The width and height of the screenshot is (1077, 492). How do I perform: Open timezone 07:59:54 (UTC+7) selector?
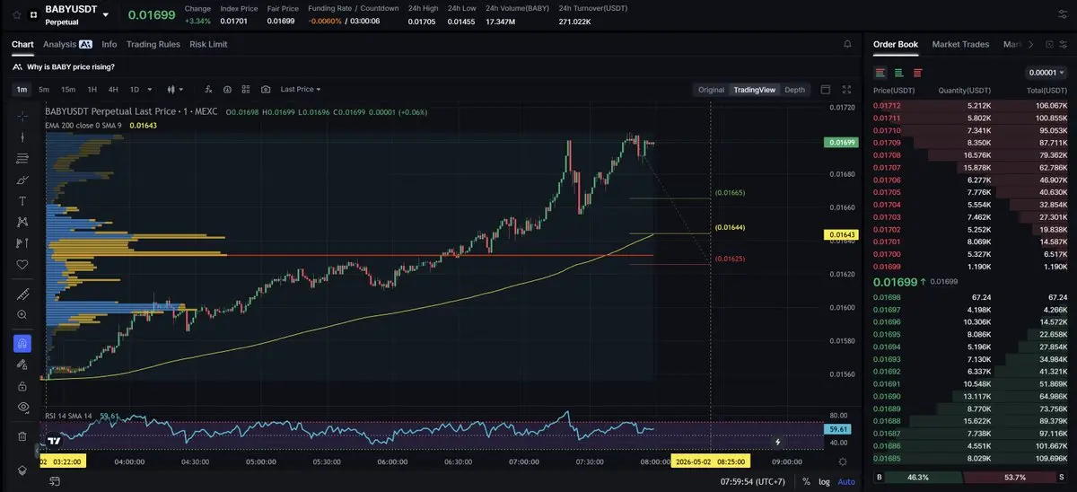click(752, 481)
